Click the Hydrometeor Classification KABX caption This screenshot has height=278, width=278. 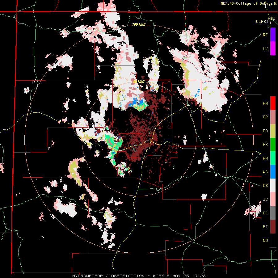pos(139,276)
